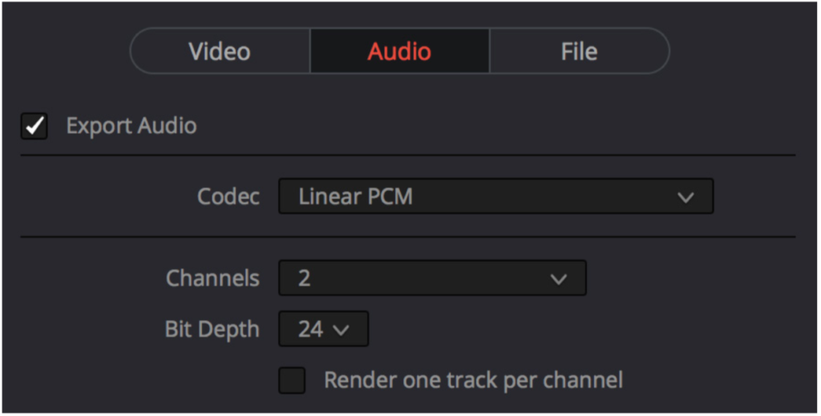Click the Export Audio label text
The height and width of the screenshot is (416, 821).
131,126
